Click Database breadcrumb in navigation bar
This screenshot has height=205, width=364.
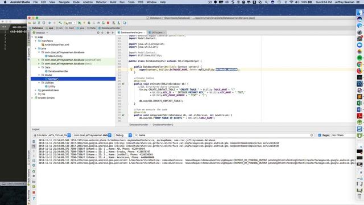(x=36, y=28)
